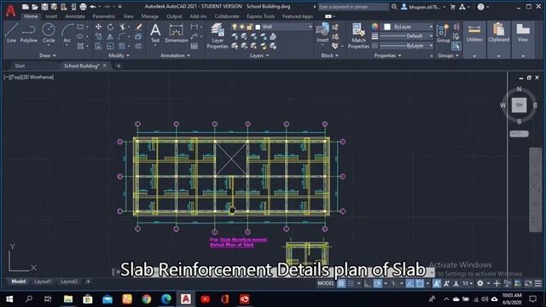Click the Table tool in Annotation

pos(195,46)
